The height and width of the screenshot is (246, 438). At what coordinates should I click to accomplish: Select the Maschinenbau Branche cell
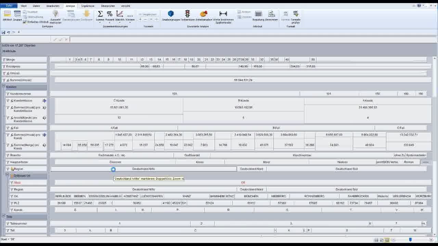tap(302, 155)
